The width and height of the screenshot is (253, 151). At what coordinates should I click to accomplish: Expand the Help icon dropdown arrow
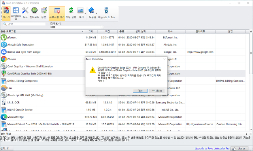click(x=96, y=13)
